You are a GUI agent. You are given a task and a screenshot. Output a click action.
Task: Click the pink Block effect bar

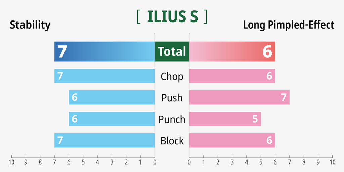232,141
